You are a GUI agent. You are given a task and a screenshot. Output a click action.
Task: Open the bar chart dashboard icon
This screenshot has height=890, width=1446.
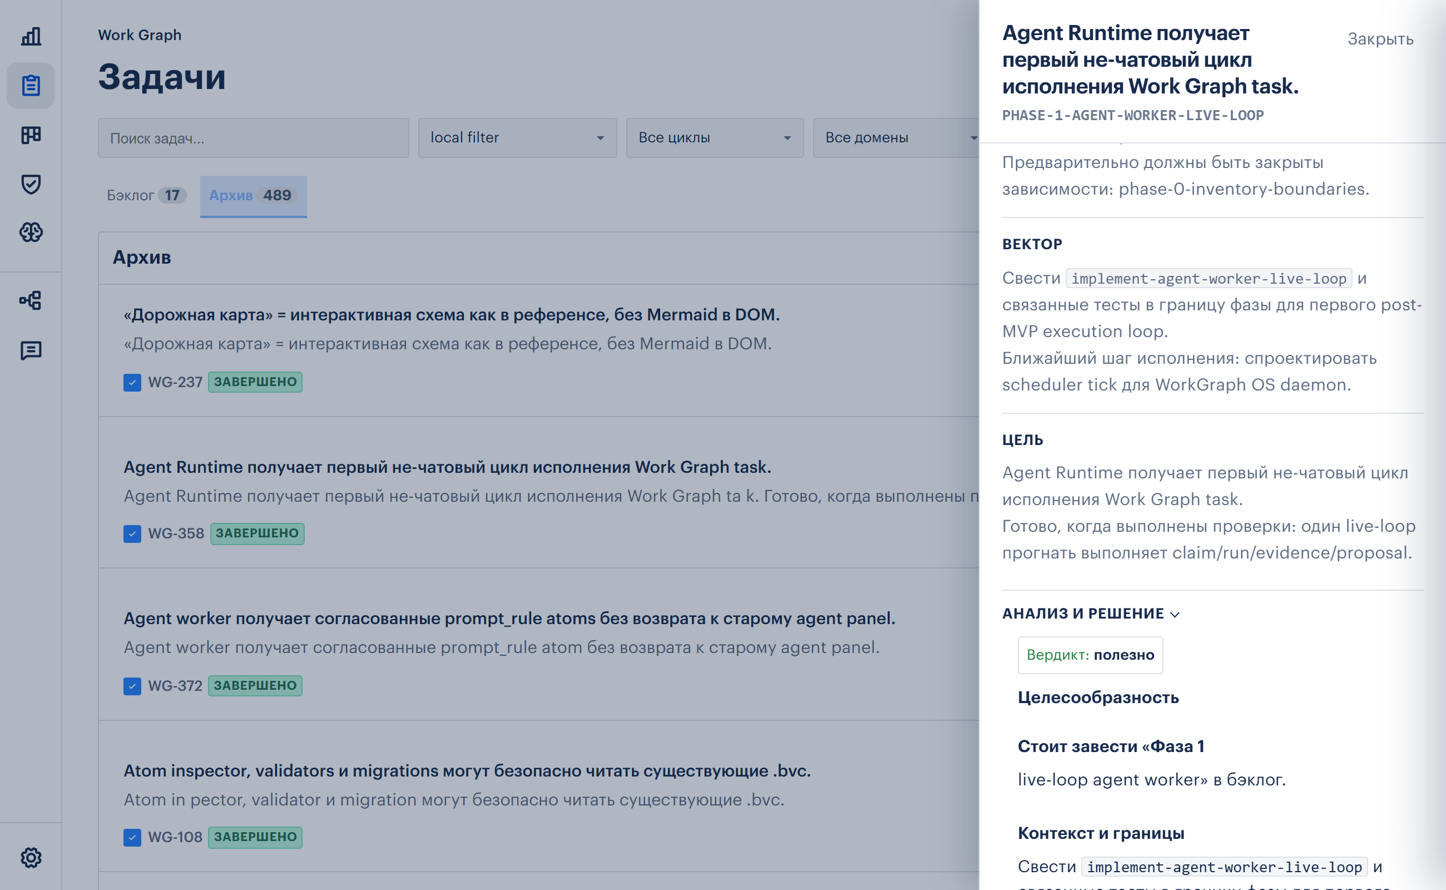[31, 36]
